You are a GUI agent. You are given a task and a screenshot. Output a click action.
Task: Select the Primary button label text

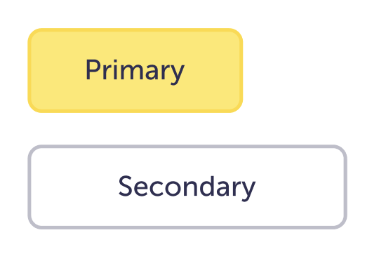coord(135,72)
